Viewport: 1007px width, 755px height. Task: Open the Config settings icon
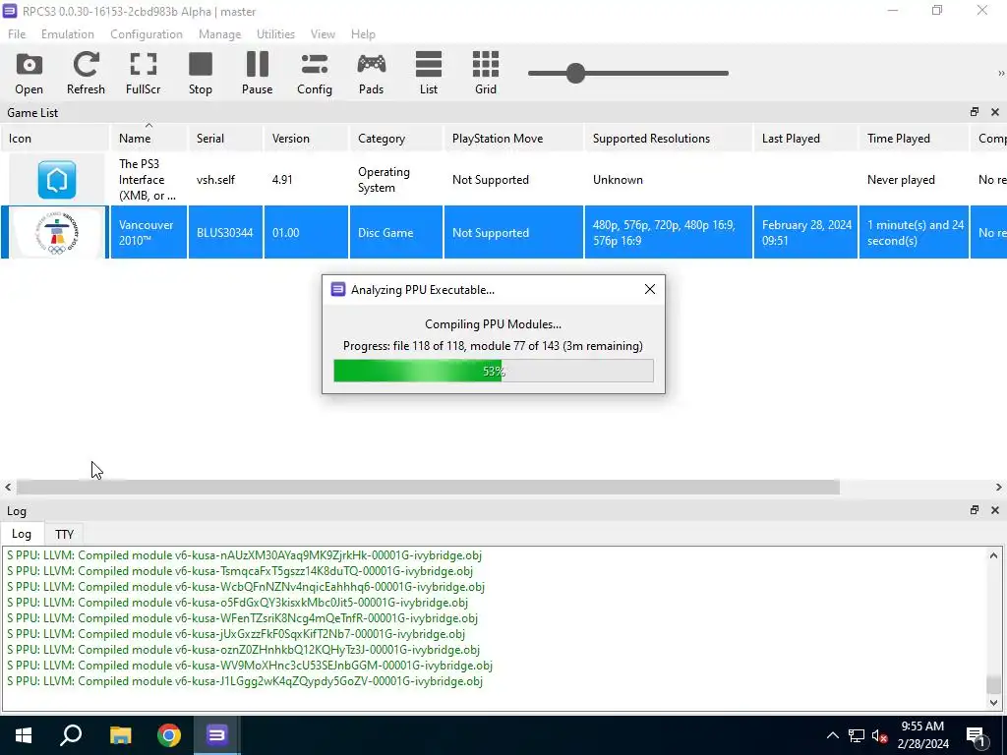[314, 73]
